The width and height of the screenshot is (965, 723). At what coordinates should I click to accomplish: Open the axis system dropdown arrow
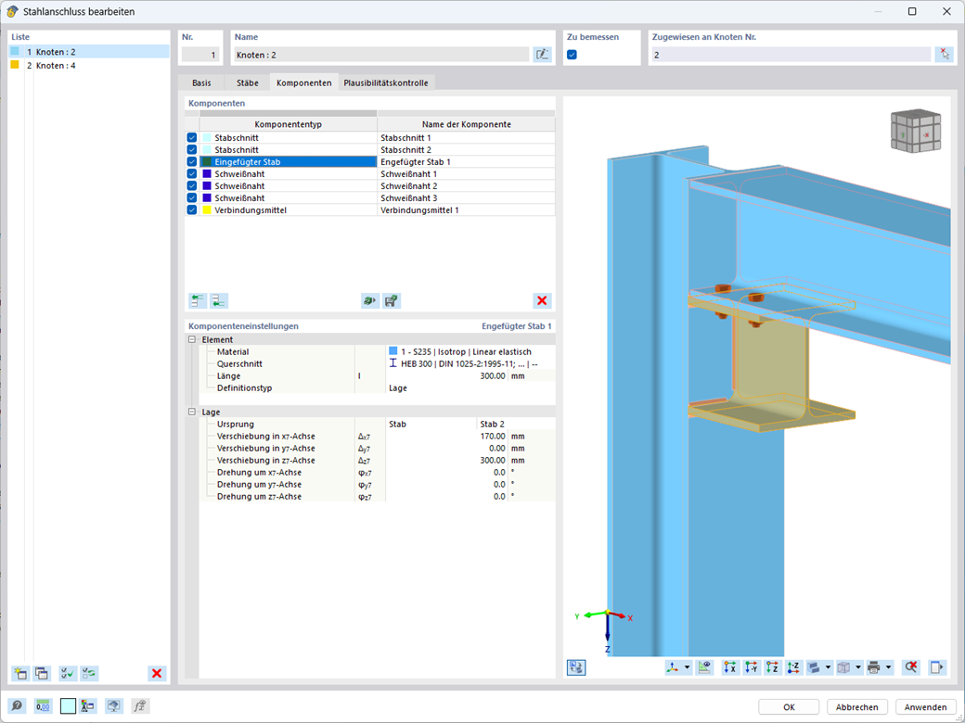click(688, 667)
